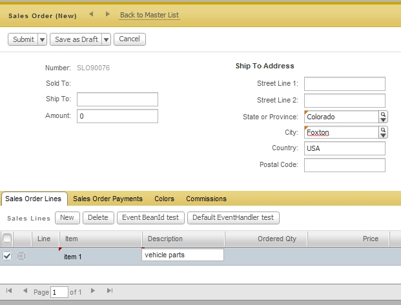Click the Ship To input field

tap(117, 99)
